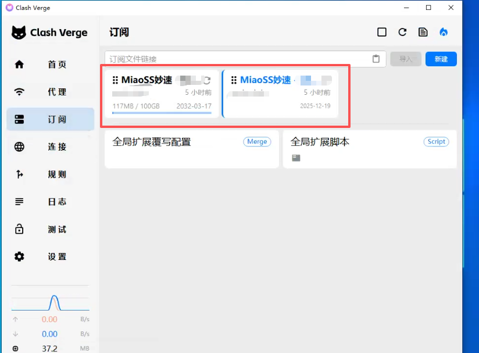The image size is (479, 353).
Task: Click the blue flame icon in header
Action: [x=444, y=33]
